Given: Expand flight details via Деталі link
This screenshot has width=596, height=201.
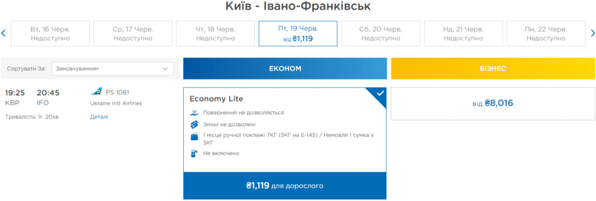Looking at the screenshot, I should 99,117.
